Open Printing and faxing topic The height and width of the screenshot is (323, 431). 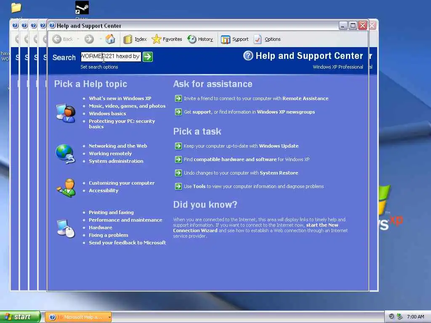pos(111,212)
